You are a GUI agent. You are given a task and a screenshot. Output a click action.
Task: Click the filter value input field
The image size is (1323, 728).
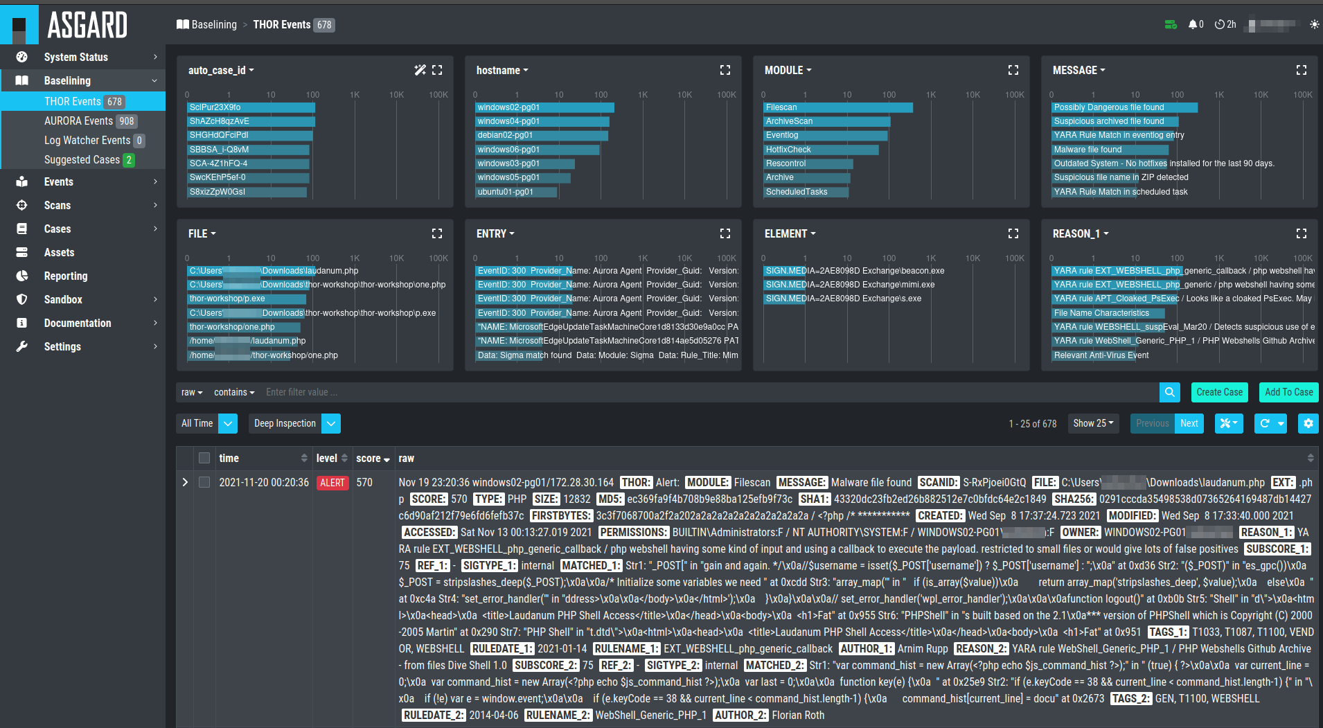709,392
